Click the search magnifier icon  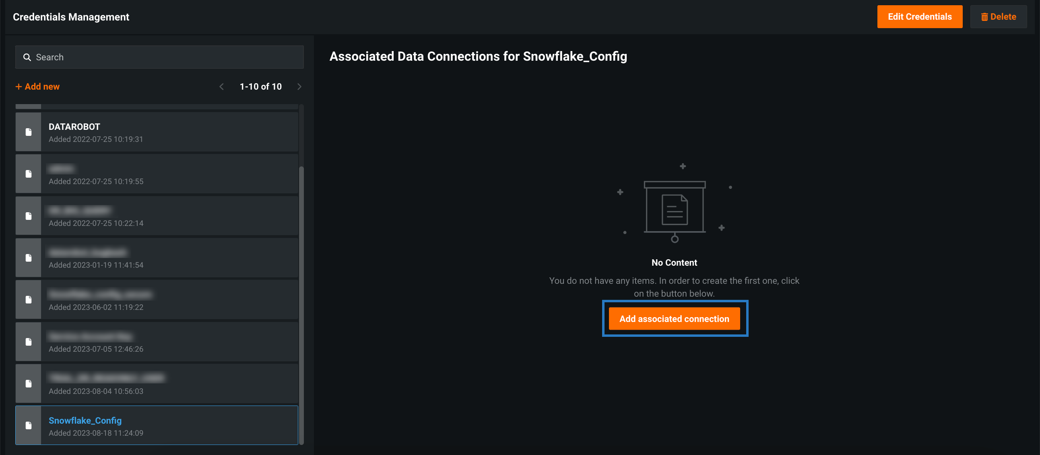click(27, 57)
